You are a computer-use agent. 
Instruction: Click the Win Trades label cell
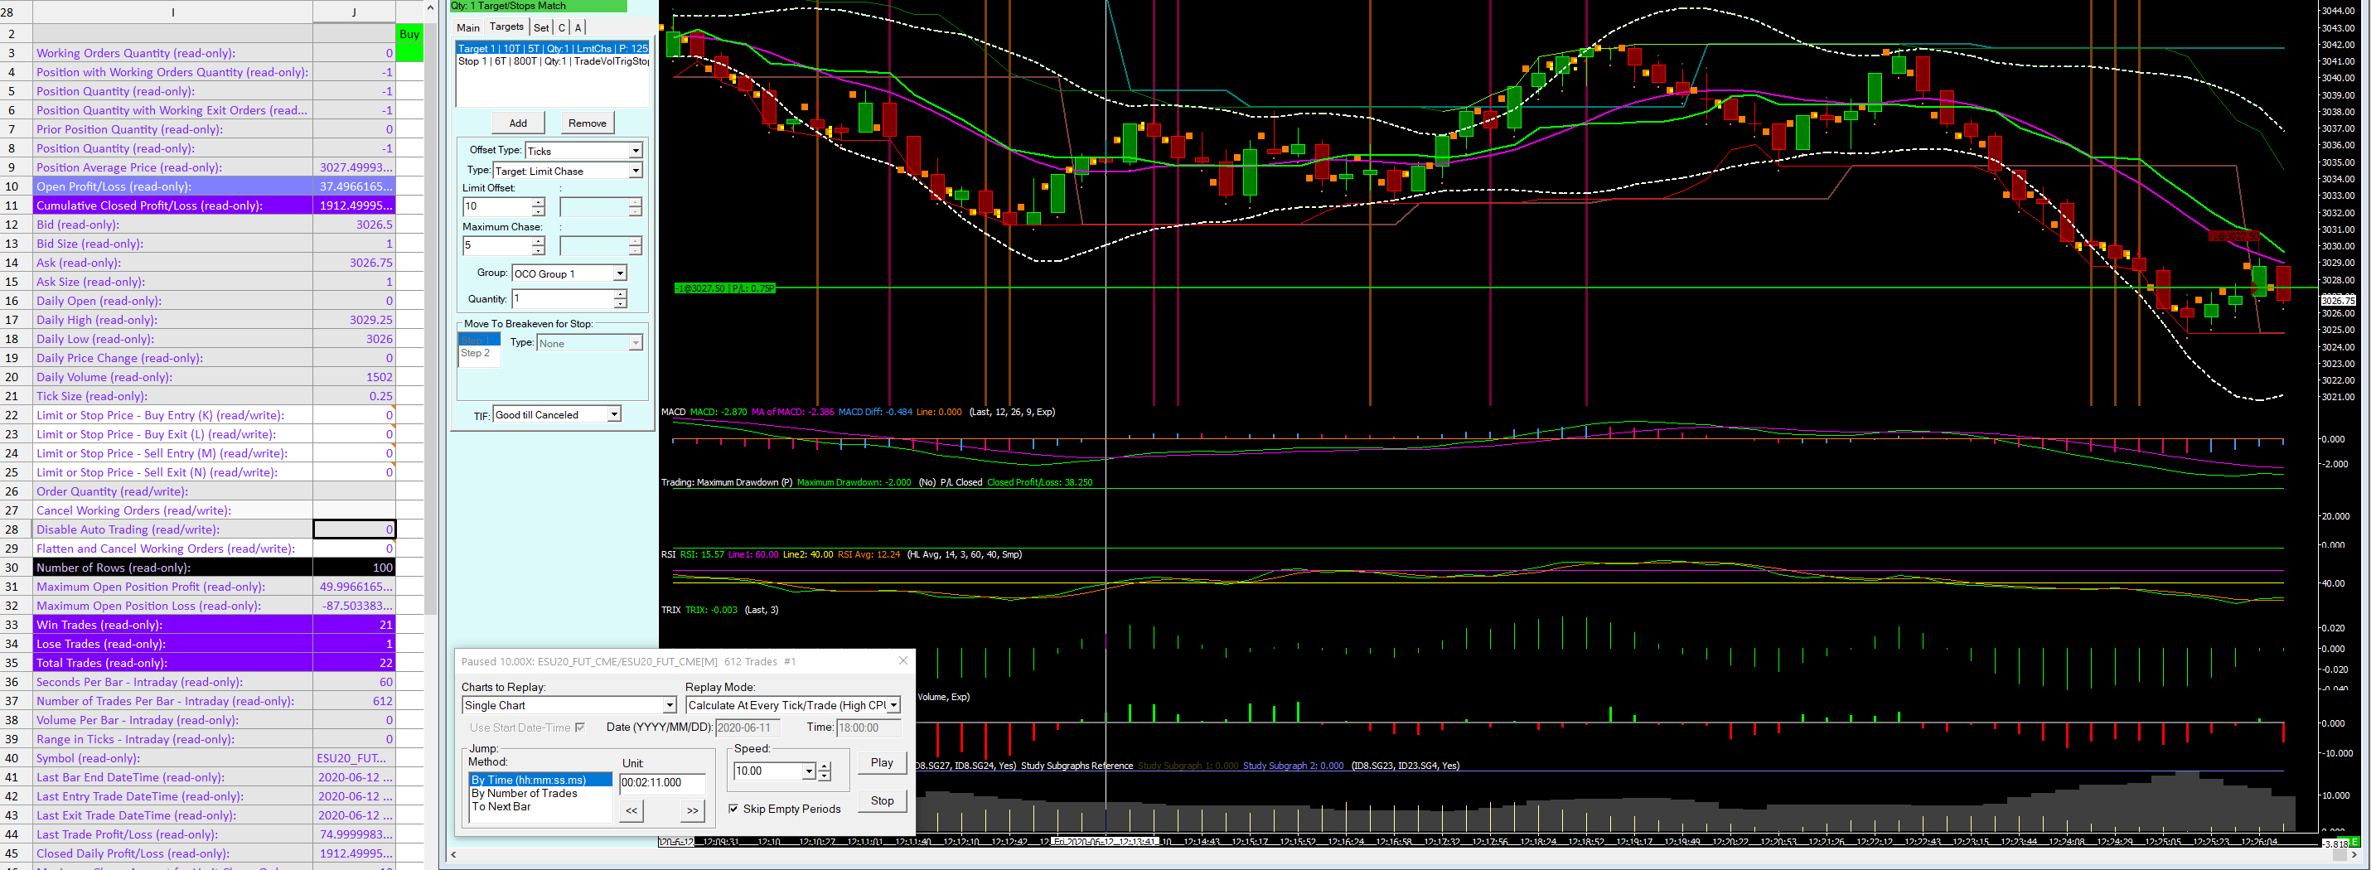pos(173,624)
